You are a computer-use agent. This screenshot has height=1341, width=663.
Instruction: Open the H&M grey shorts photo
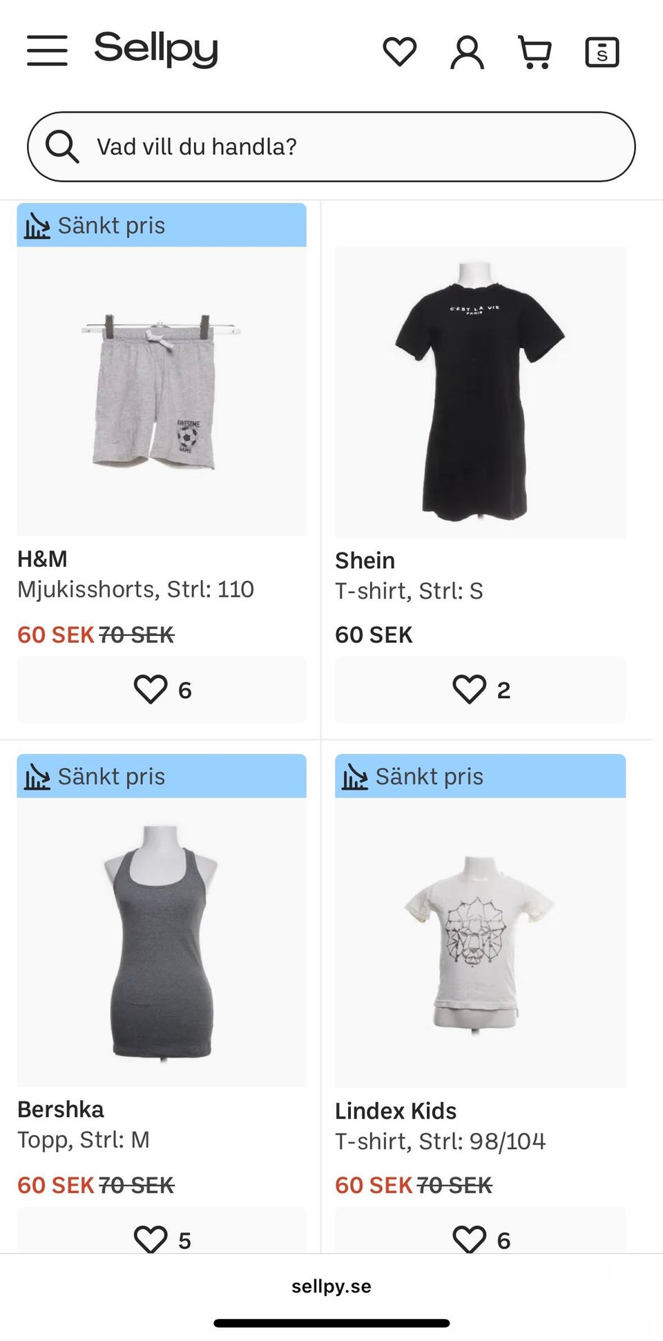162,392
